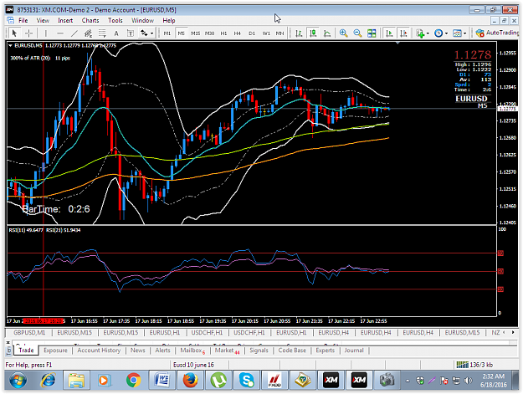The width and height of the screenshot is (523, 394).
Task: Tile chart windows icon
Action: click(x=372, y=33)
